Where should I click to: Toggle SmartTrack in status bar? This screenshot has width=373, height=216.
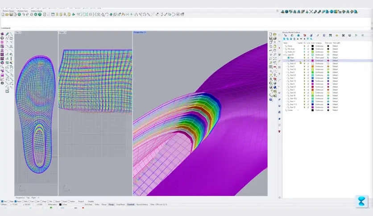click(120, 204)
